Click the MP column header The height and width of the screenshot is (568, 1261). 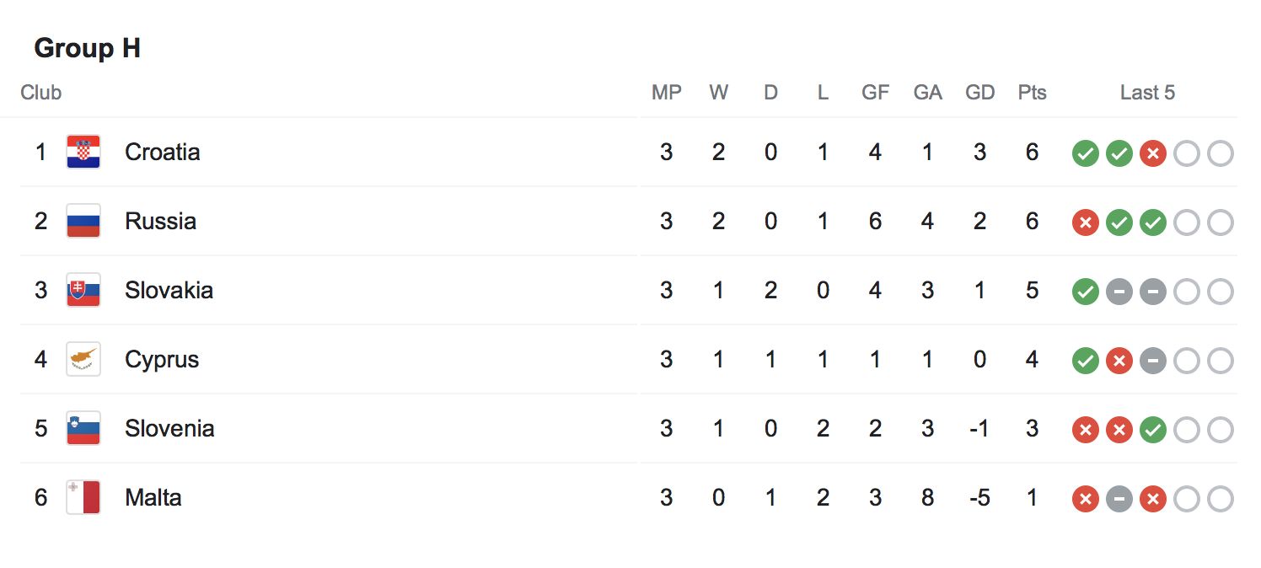click(x=666, y=93)
